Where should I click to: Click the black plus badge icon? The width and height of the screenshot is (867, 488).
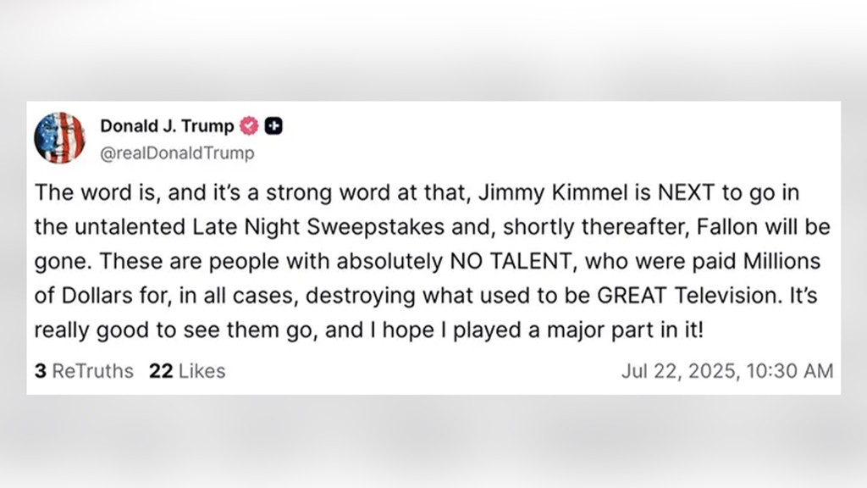click(273, 126)
